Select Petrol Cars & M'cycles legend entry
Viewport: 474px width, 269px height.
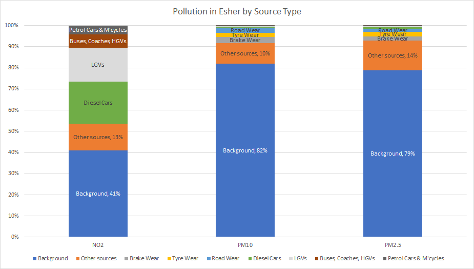pyautogui.click(x=416, y=258)
